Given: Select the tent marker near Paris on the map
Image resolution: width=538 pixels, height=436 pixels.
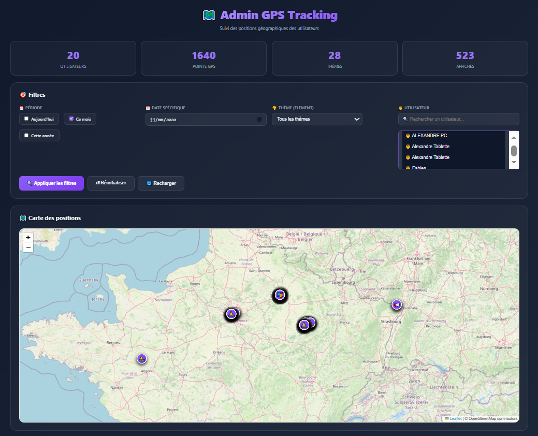Looking at the screenshot, I should 231,313.
